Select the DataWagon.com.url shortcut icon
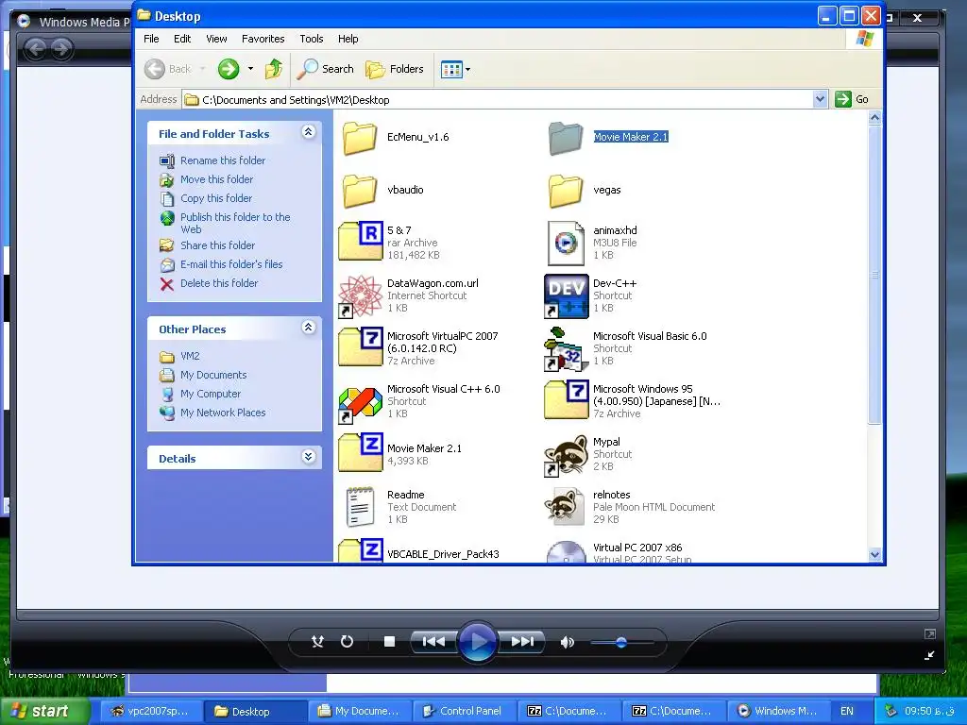The height and width of the screenshot is (725, 967). (x=360, y=295)
